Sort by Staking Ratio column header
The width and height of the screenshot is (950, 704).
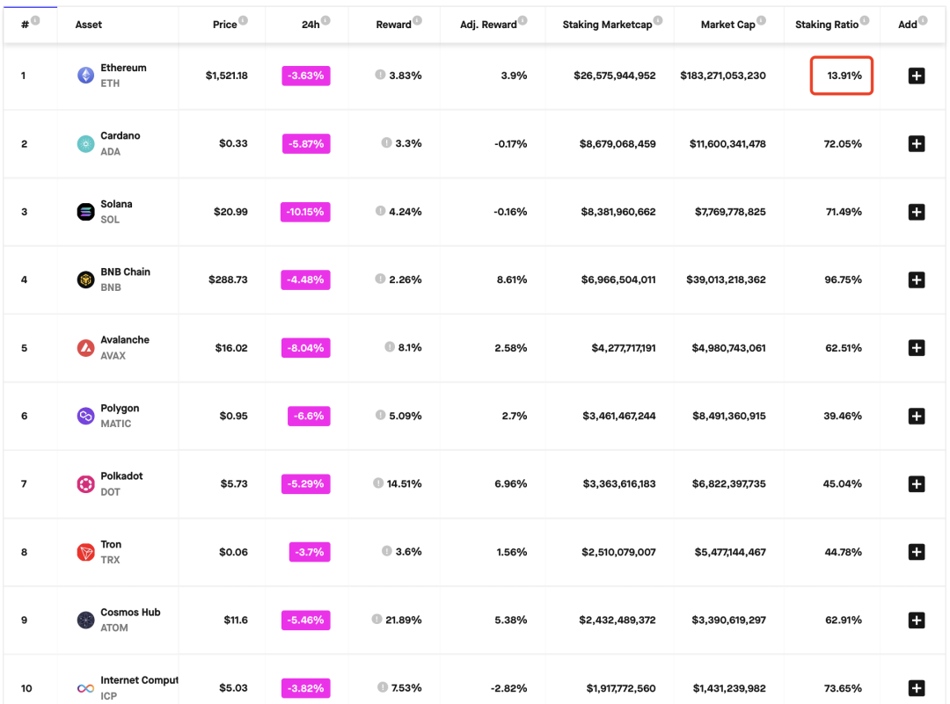(x=826, y=25)
